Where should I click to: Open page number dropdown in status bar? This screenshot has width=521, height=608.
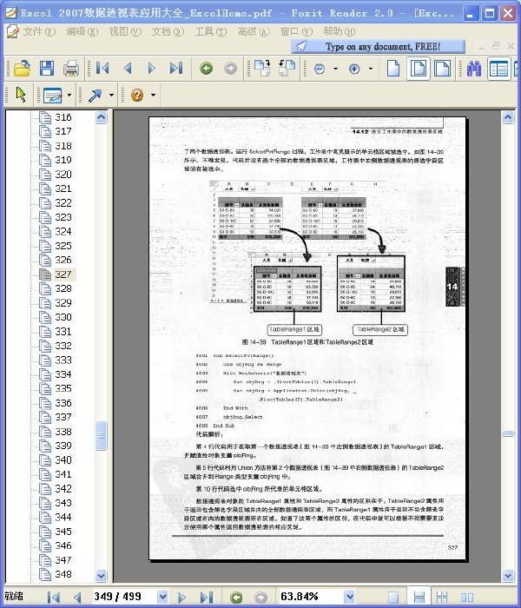click(x=163, y=597)
